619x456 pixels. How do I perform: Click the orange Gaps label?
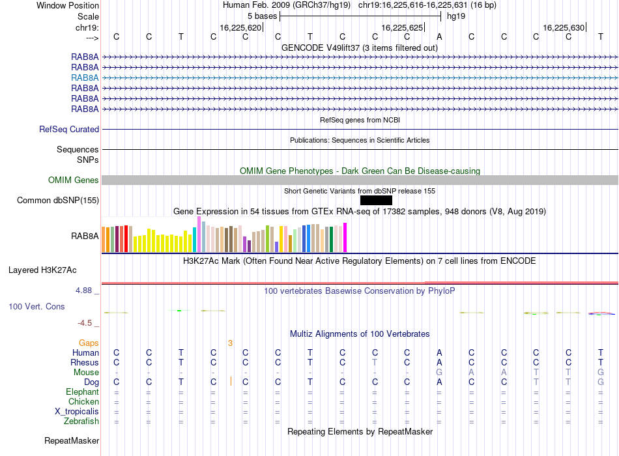tap(89, 343)
